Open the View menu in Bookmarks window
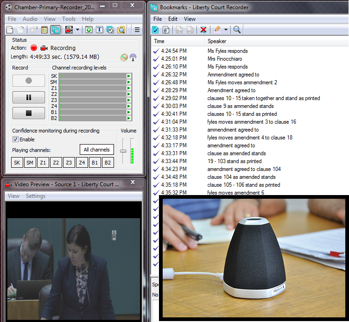349x322 pixels. coord(190,19)
